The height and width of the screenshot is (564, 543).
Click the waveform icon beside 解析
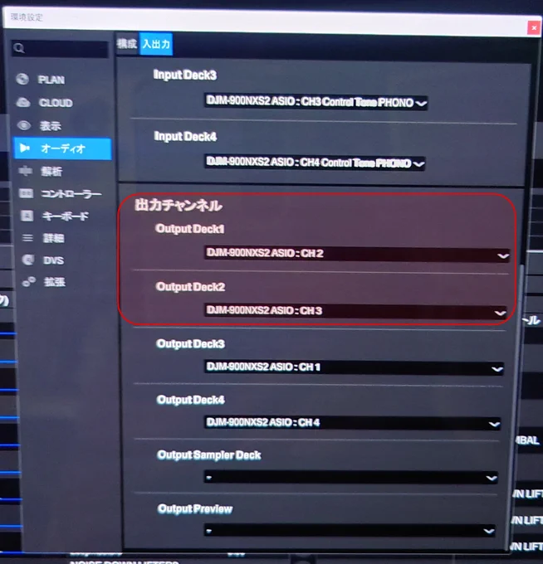click(x=25, y=171)
